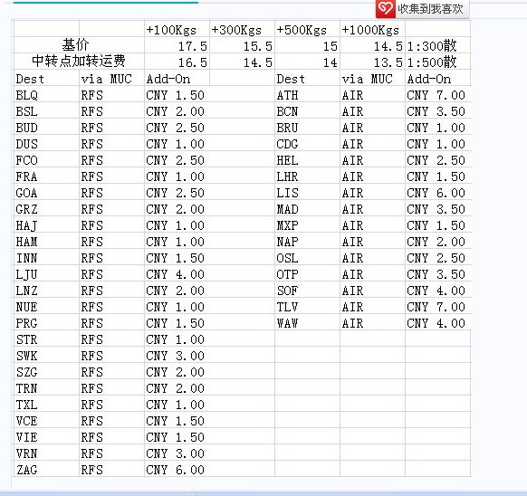This screenshot has height=496, width=527.
Task: Select the 13.5 transit rate cell
Action: [373, 62]
